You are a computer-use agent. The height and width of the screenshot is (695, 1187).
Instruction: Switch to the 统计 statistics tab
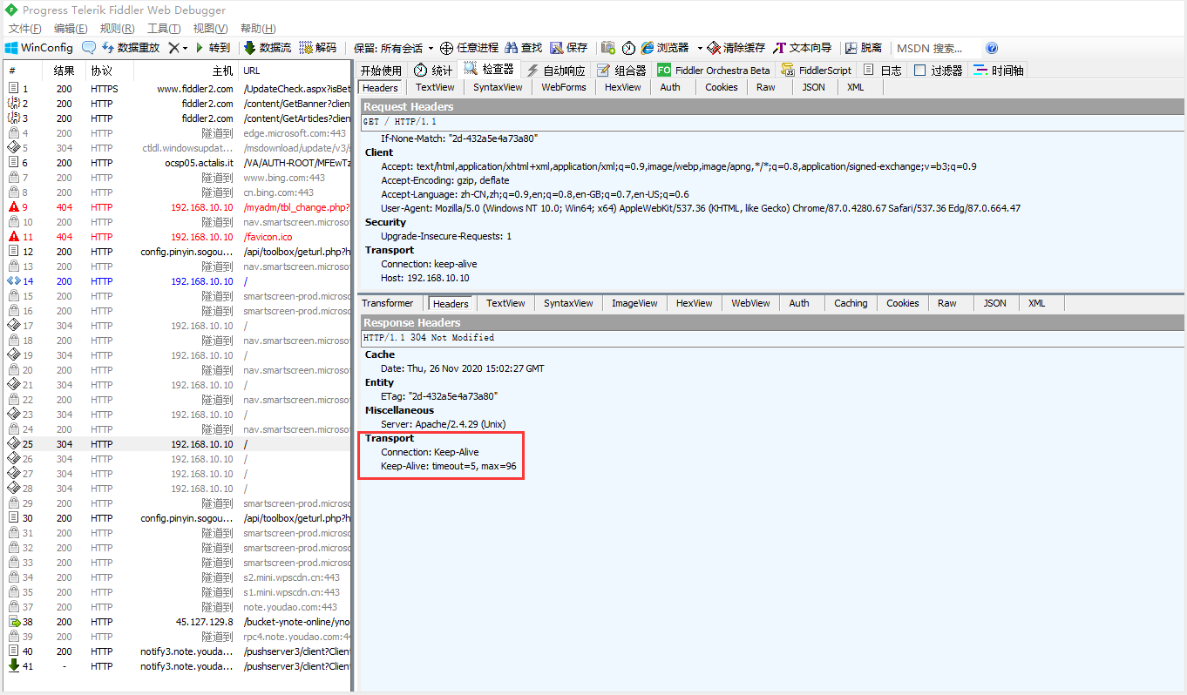pos(433,70)
